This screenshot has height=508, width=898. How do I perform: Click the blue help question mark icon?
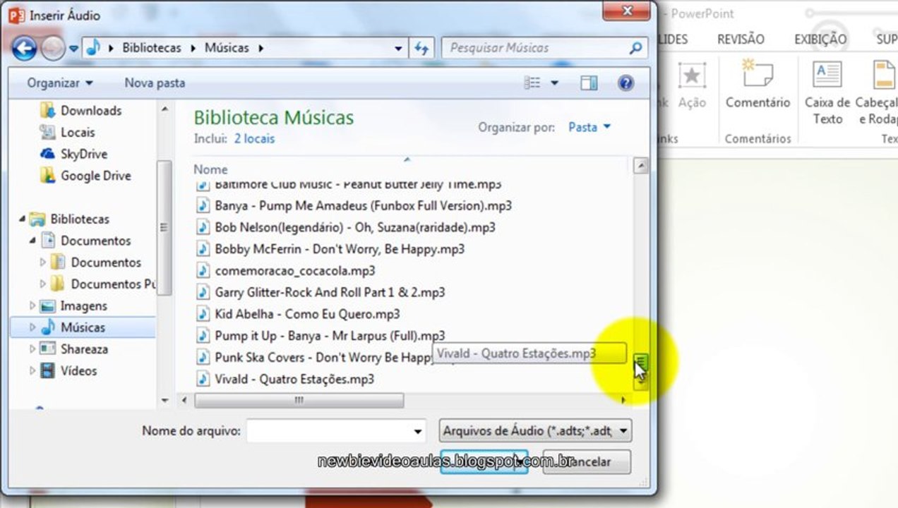[625, 83]
